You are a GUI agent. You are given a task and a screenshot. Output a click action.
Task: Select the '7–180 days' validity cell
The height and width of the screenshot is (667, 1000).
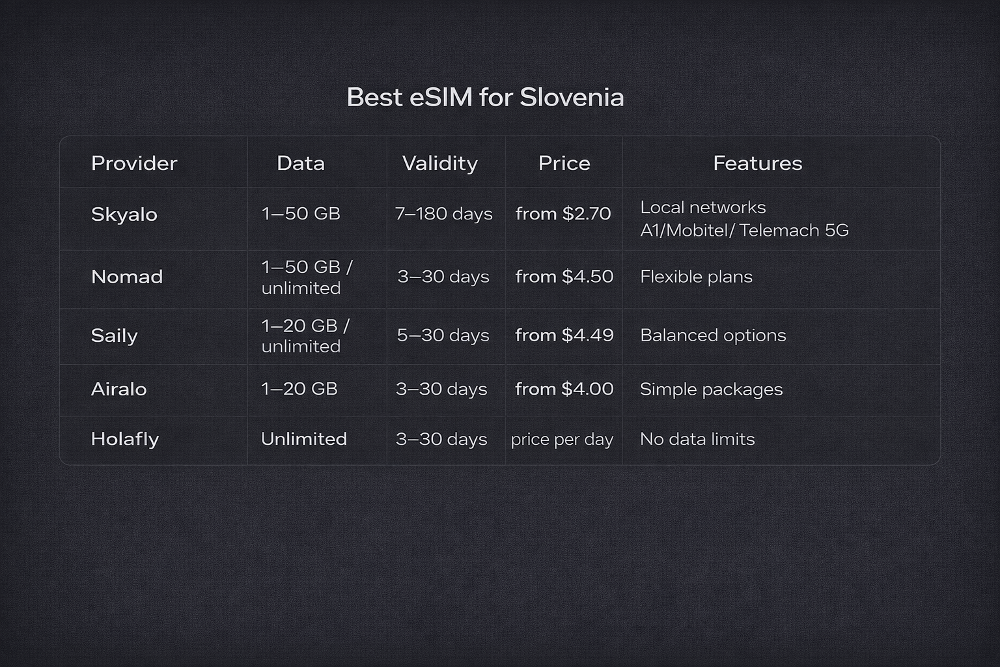click(x=443, y=214)
